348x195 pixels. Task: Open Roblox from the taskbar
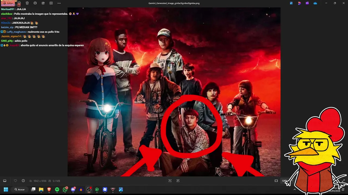[x=105, y=189]
